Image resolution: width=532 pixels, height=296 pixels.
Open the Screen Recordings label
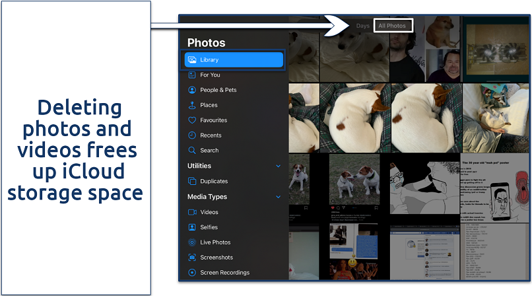click(224, 273)
